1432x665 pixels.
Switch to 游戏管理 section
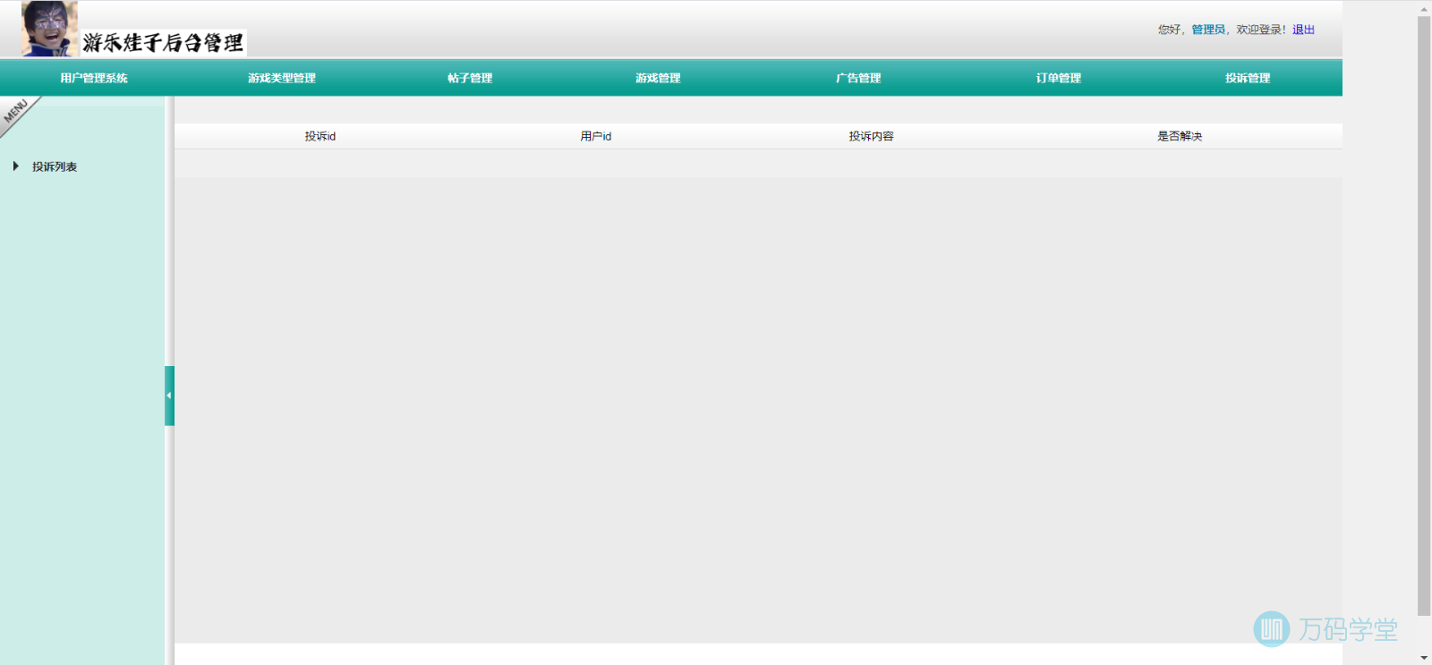(658, 79)
